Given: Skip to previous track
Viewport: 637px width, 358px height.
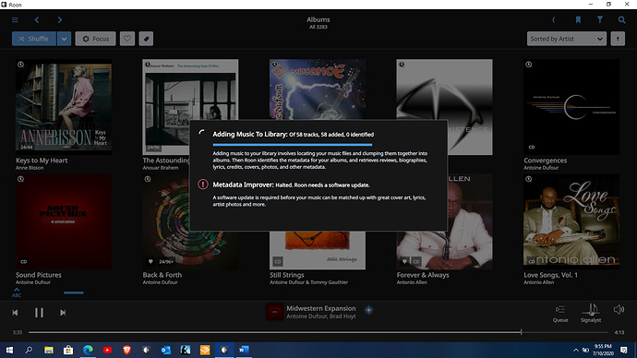Looking at the screenshot, I should (15, 313).
